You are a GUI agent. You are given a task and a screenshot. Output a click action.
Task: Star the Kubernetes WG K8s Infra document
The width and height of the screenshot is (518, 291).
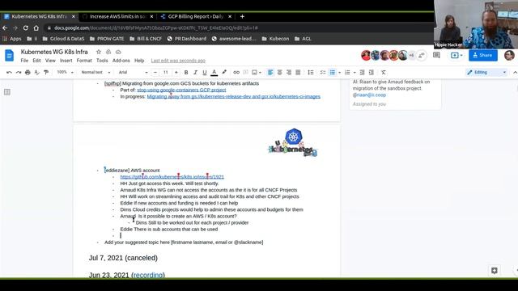pos(99,52)
